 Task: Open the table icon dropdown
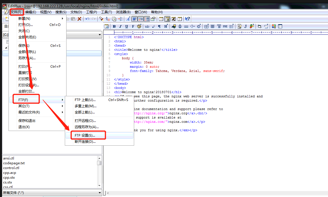pyautogui.click(x=207, y=26)
